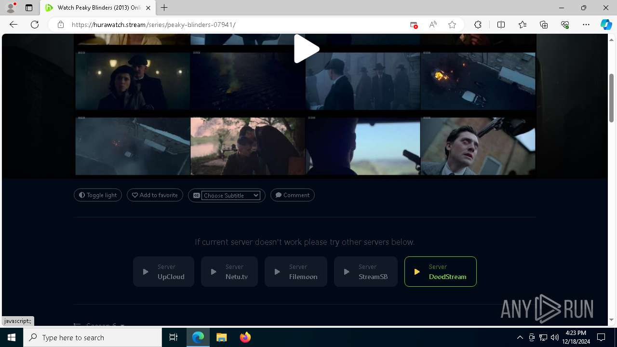Open Split screen view
Viewport: 617px width, 347px height.
tap(501, 25)
